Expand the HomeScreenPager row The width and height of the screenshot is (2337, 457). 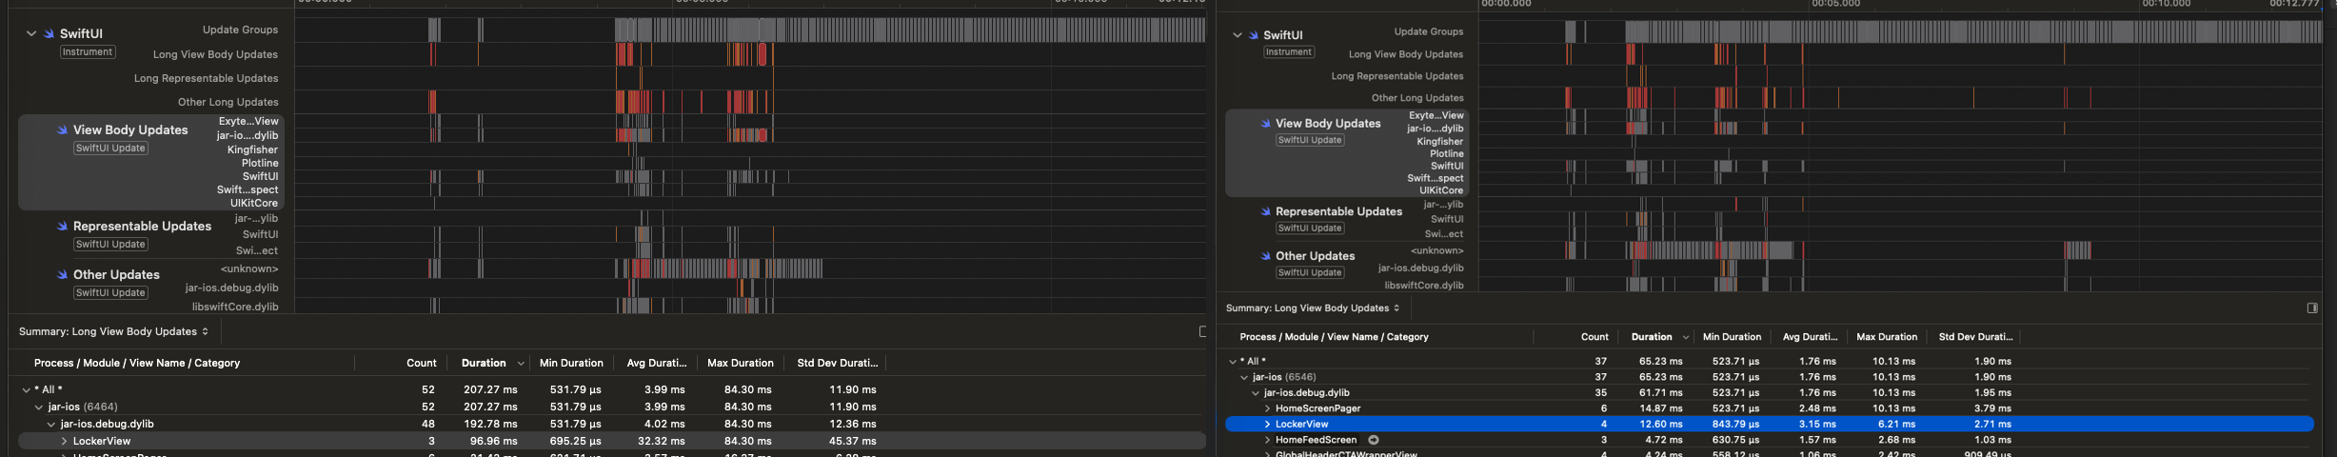[1267, 408]
